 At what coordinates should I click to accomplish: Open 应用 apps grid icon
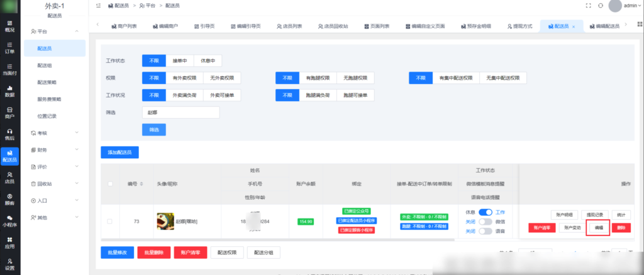[x=9, y=243]
